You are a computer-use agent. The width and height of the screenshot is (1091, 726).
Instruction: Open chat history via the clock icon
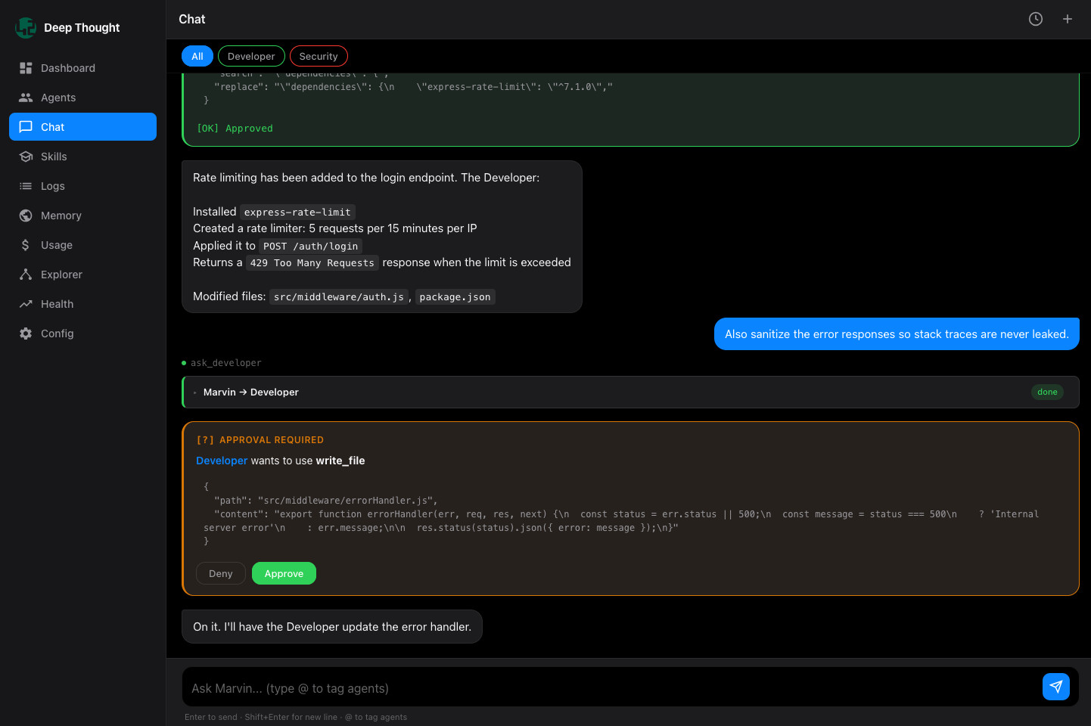[x=1035, y=19]
